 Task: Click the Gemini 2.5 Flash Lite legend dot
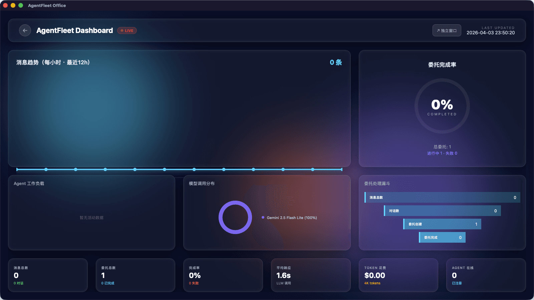tap(263, 217)
